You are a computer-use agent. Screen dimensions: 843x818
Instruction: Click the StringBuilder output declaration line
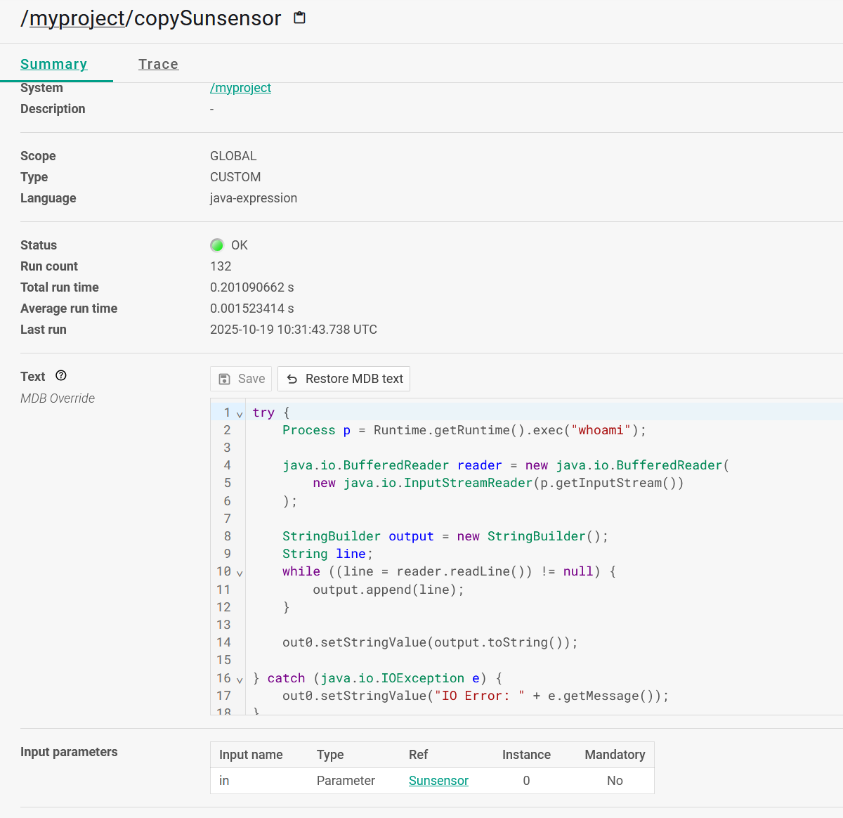click(x=445, y=536)
